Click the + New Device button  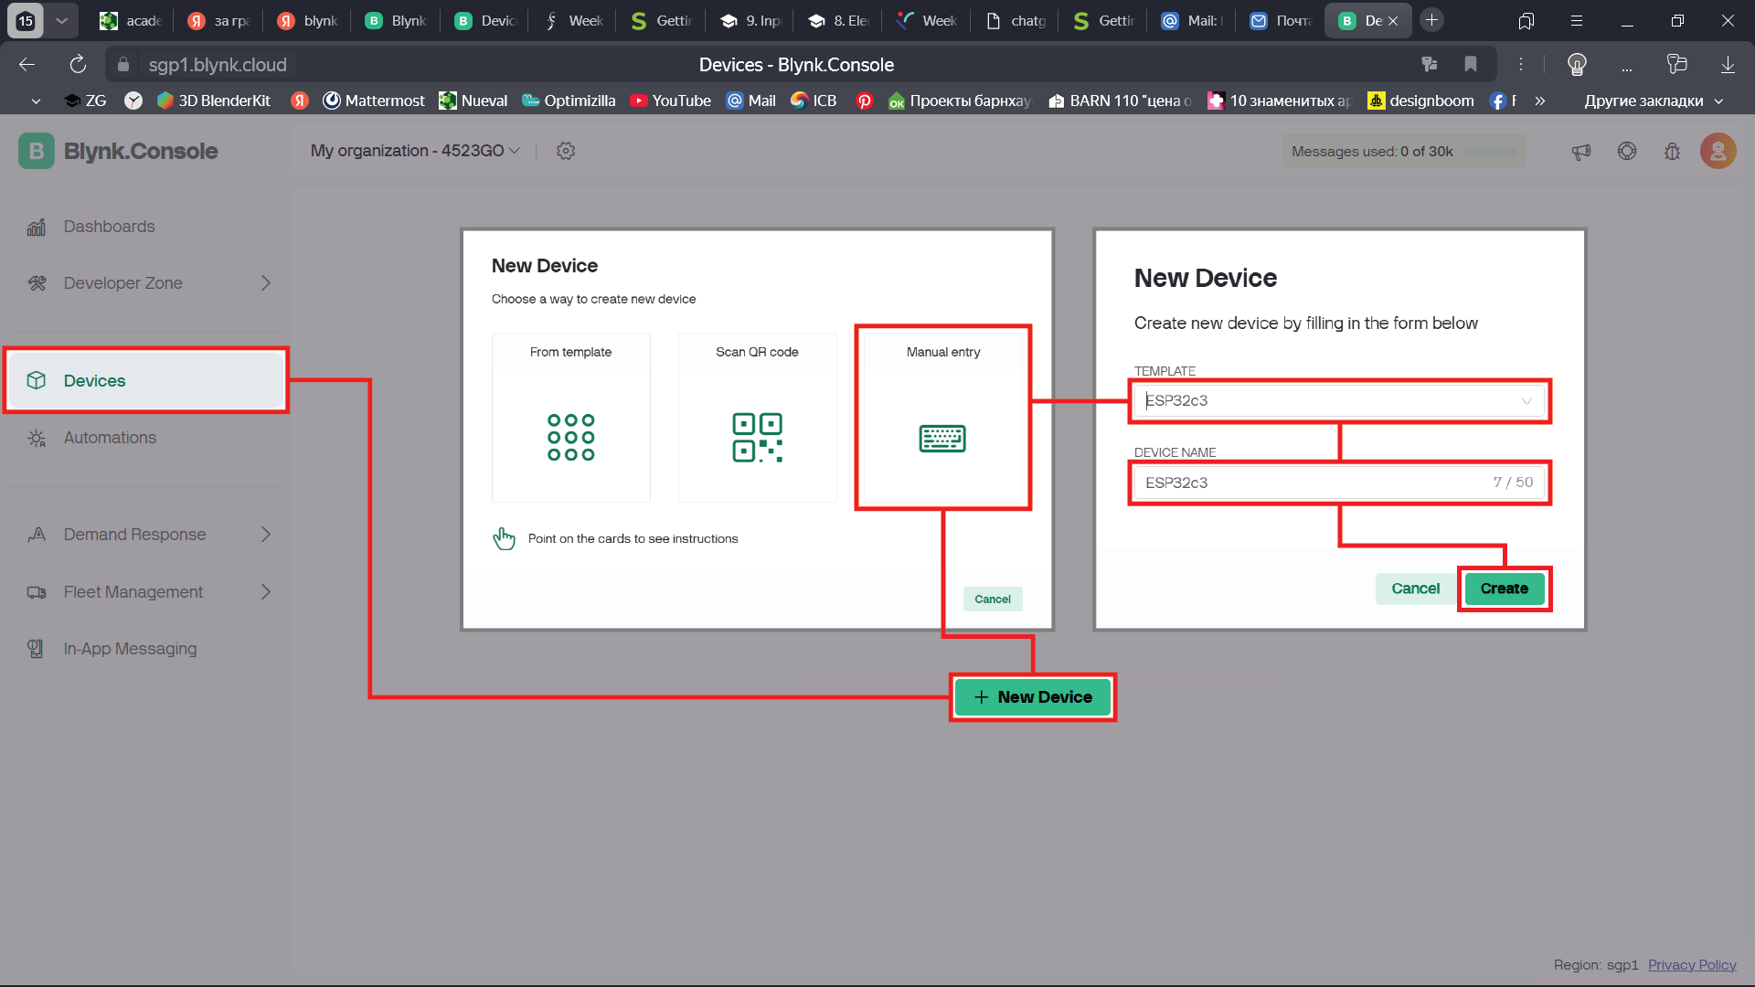[1033, 697]
